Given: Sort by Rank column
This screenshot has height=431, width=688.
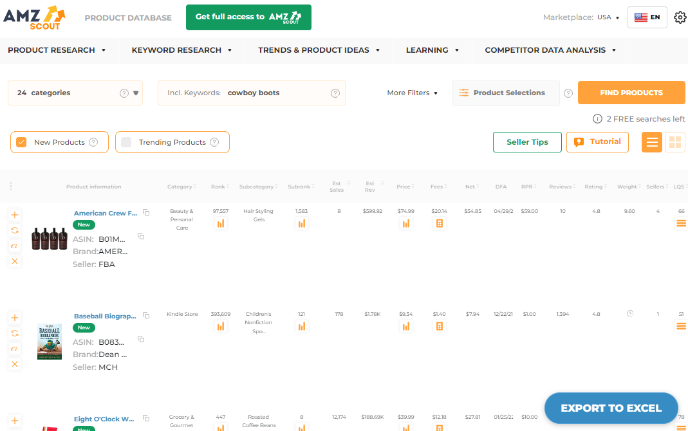Looking at the screenshot, I should point(220,187).
